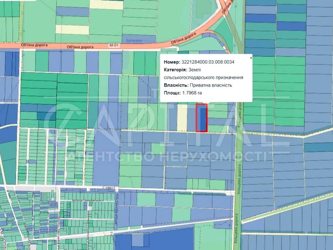Click the parcel number 3221284000:03:008:0034
This screenshot has height=250, width=333.
point(208,62)
